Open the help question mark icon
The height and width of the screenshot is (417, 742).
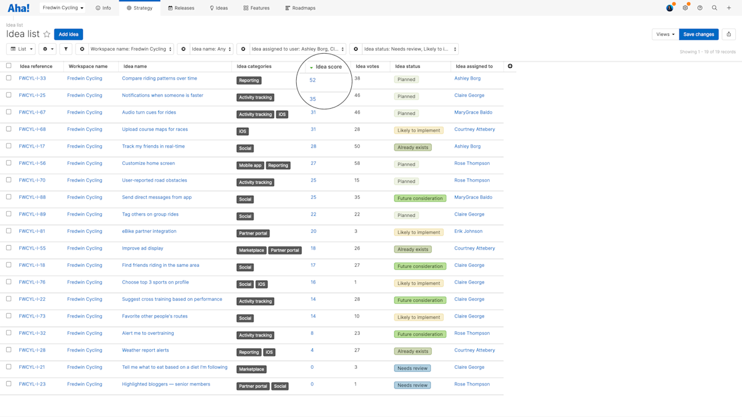tap(699, 7)
